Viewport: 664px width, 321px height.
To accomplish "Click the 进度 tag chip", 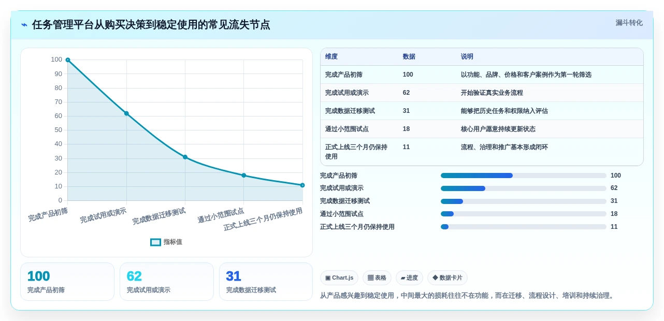I will click(x=409, y=278).
